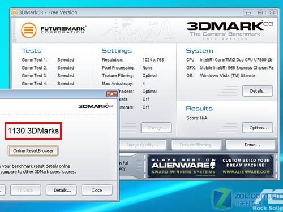Image resolution: width=283 pixels, height=212 pixels.
Task: Click Texture Filtering value Optimal
Action: [x=149, y=76]
